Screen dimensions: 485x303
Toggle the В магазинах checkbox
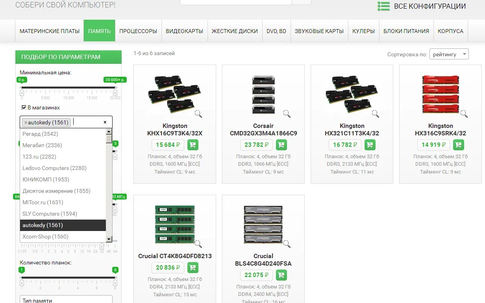pos(24,107)
